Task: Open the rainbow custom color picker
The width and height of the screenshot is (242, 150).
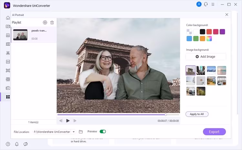Action: [209, 39]
